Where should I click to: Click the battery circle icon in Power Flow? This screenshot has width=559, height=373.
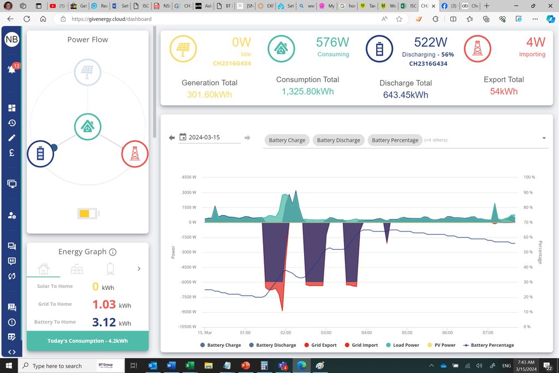(x=41, y=154)
